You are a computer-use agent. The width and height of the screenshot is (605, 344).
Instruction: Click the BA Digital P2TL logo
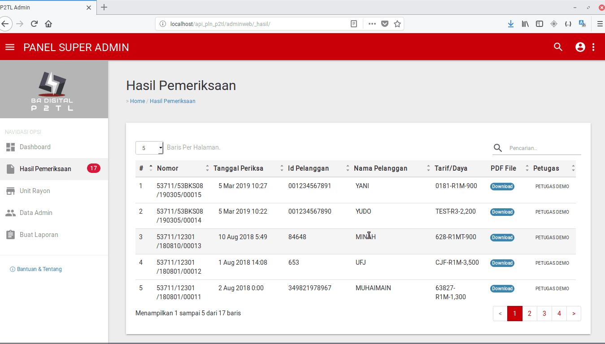point(52,91)
